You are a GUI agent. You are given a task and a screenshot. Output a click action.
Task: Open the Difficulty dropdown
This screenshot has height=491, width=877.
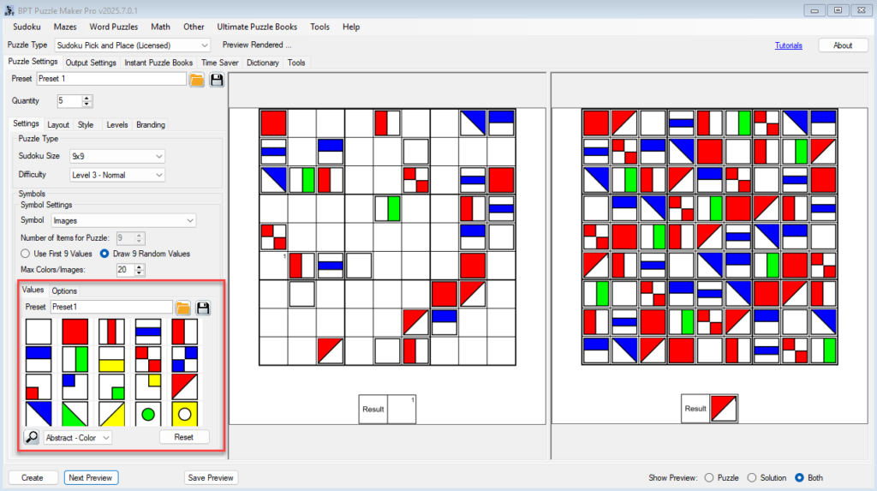click(x=116, y=176)
